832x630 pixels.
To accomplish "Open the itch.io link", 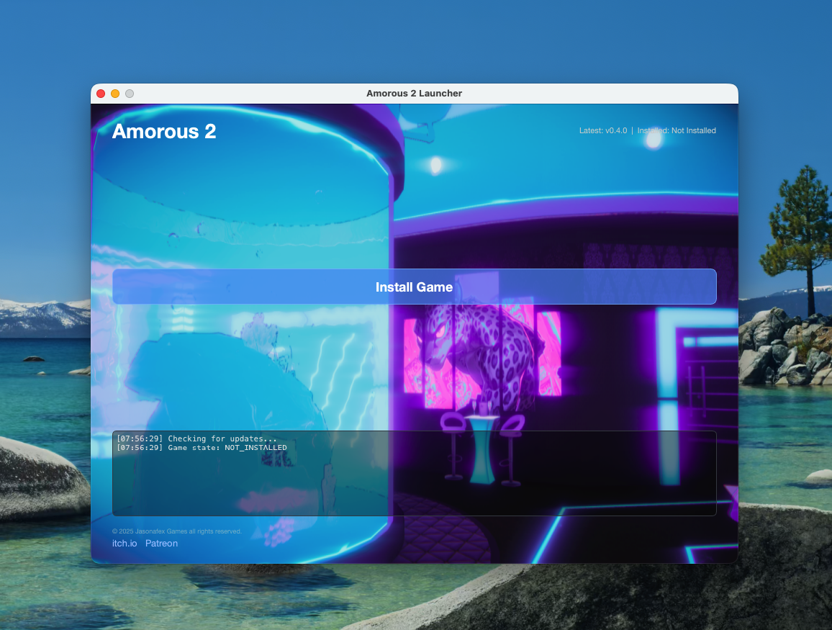I will (125, 544).
